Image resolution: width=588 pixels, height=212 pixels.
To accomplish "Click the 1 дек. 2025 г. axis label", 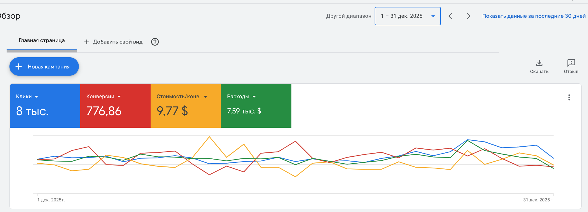I will coord(51,200).
